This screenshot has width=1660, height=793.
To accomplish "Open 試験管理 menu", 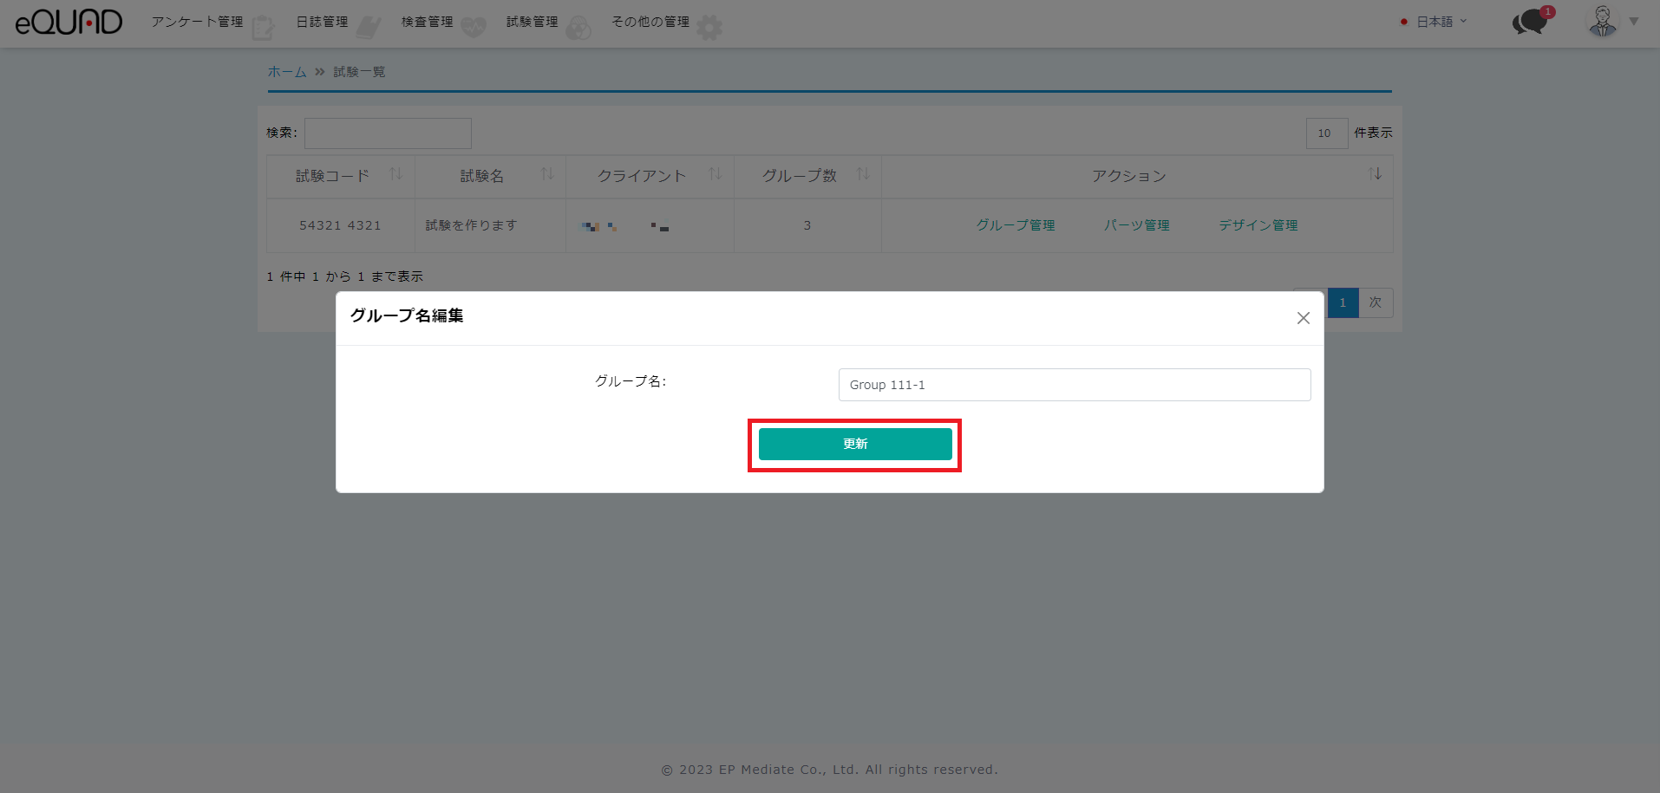I will click(533, 22).
